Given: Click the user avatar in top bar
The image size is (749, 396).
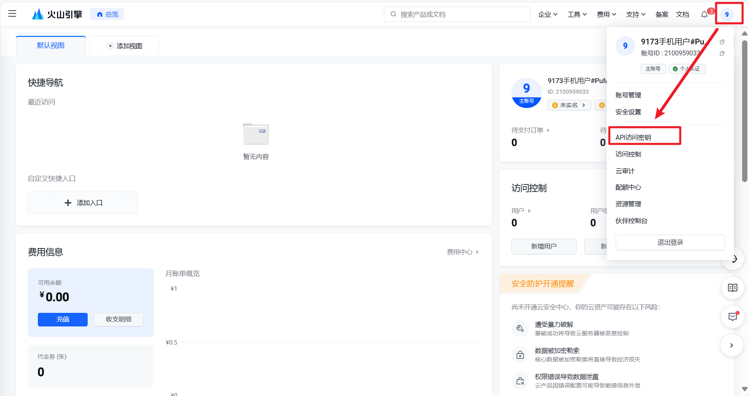Looking at the screenshot, I should click(x=727, y=15).
